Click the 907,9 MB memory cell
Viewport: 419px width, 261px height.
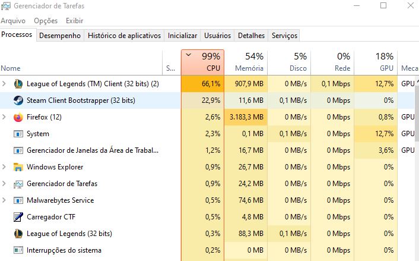pyautogui.click(x=246, y=84)
